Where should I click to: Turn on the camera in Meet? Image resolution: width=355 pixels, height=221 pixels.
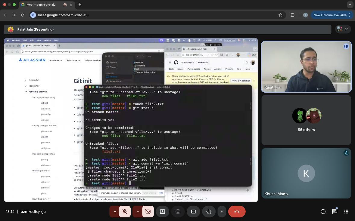[x=148, y=212]
